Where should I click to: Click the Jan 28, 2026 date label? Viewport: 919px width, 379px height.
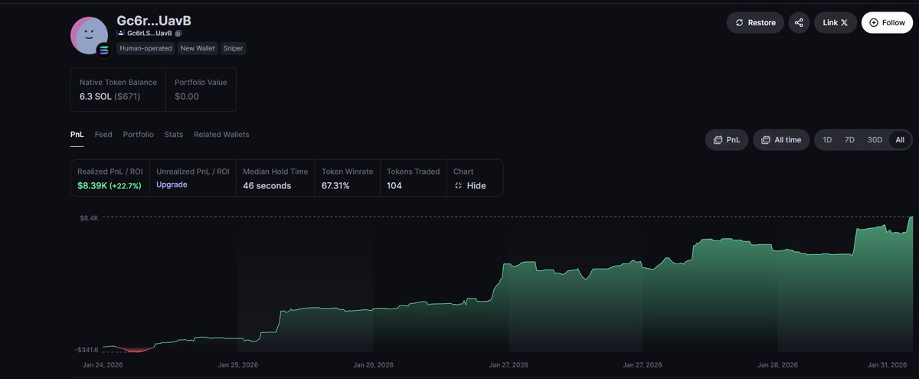point(777,365)
